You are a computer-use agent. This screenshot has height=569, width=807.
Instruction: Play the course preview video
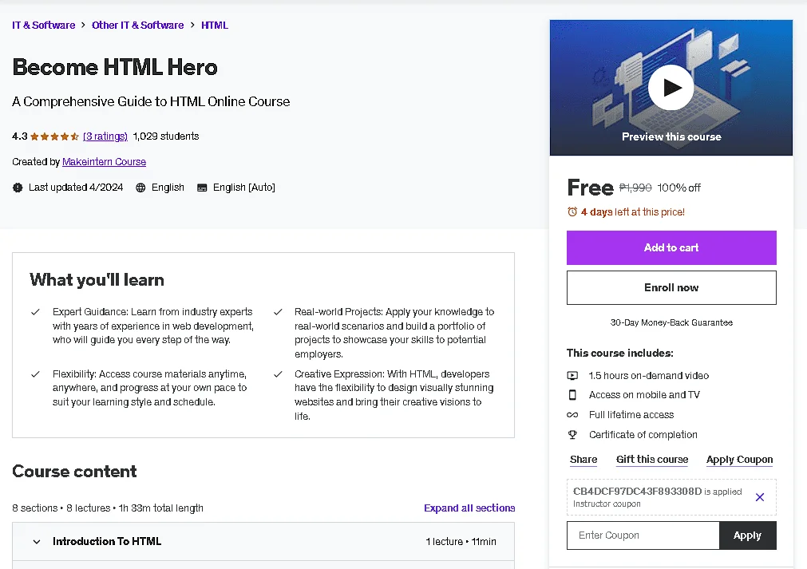pyautogui.click(x=671, y=88)
